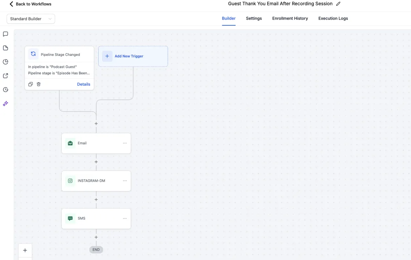Delete the Pipeline Stage Changed trigger
Image resolution: width=411 pixels, height=260 pixels.
38,84
